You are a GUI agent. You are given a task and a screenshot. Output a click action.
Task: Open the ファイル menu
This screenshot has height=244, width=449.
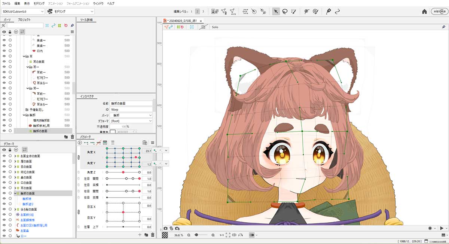tap(6, 3)
